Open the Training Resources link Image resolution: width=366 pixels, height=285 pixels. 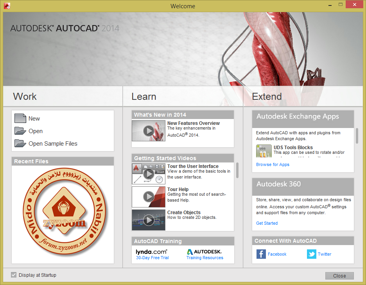[x=205, y=258]
